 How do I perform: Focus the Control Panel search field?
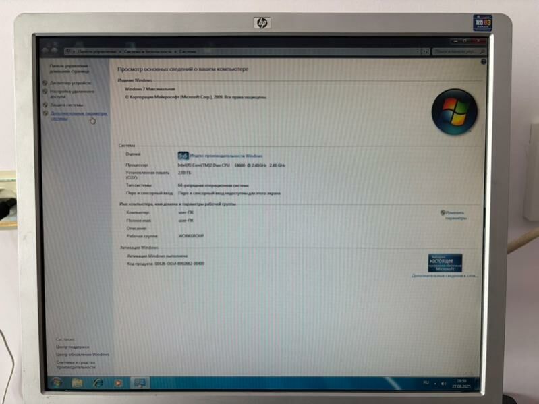459,51
